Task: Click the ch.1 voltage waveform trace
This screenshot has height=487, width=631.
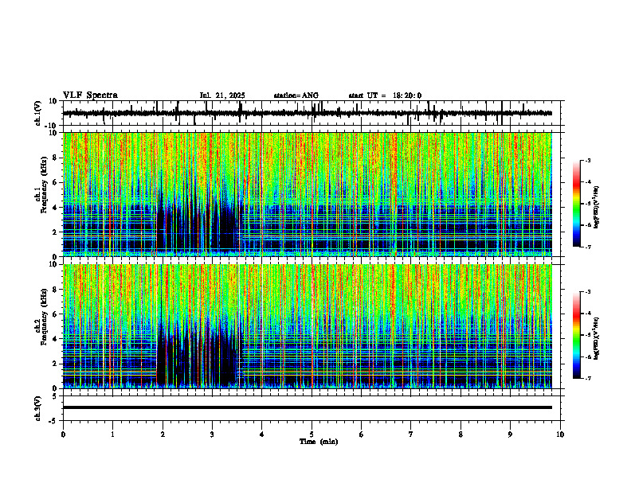Action: 307,113
